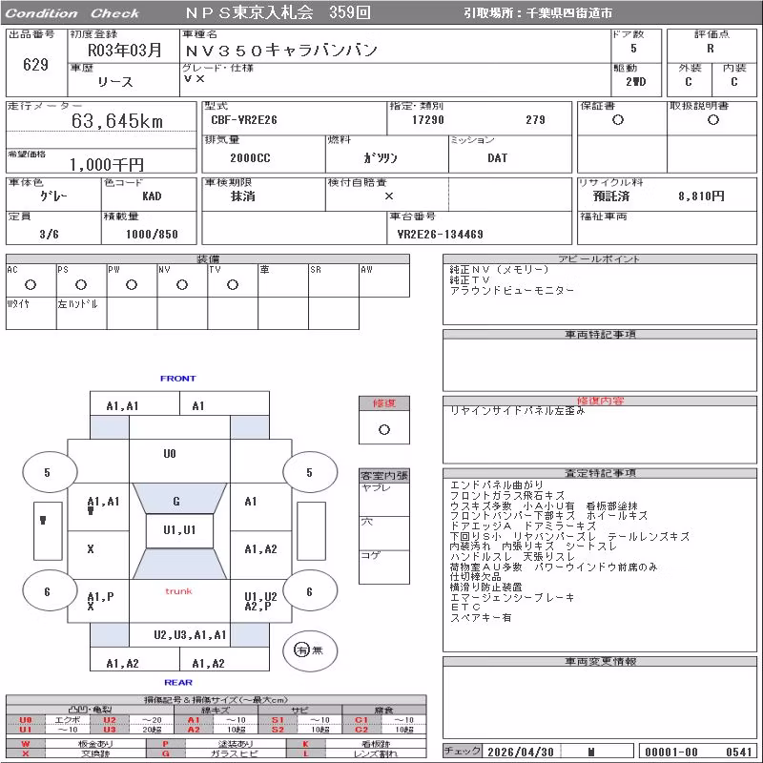Select the code 00001-00
Image resolution: width=763 pixels, height=763 pixels.
[x=671, y=752]
